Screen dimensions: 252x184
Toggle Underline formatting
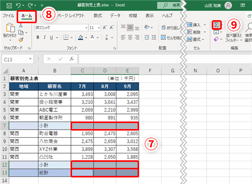coord(51,37)
